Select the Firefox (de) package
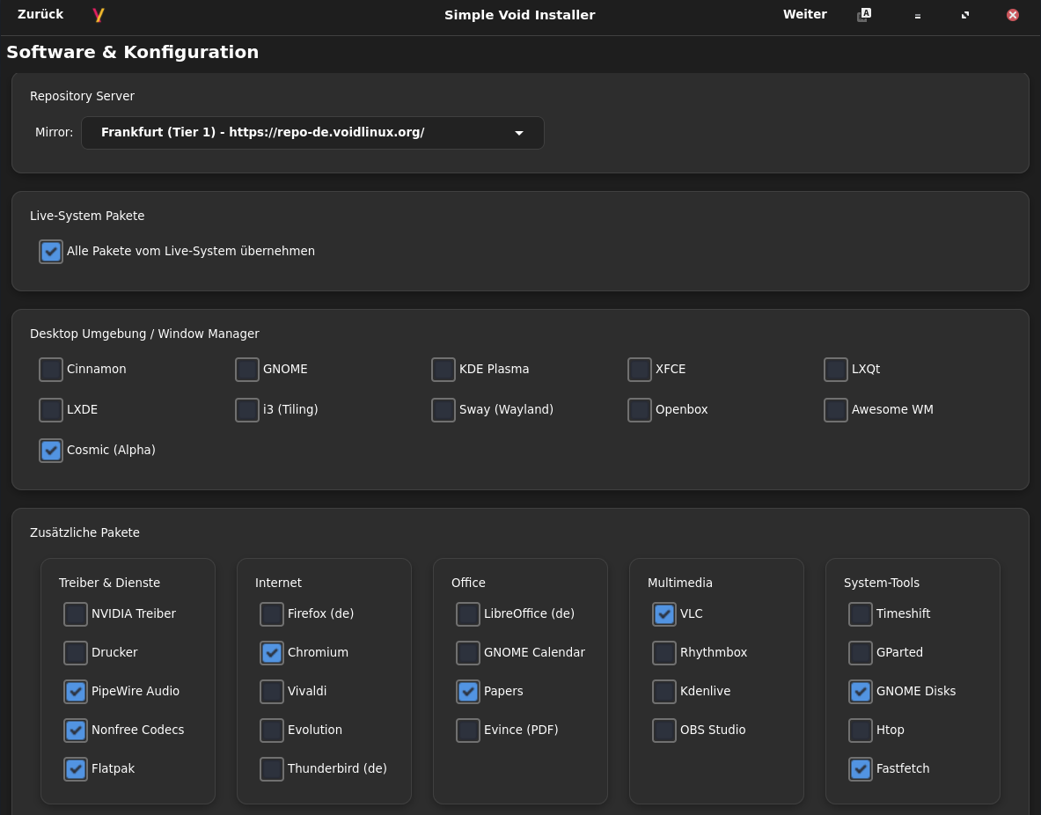This screenshot has width=1041, height=815. pyautogui.click(x=272, y=614)
